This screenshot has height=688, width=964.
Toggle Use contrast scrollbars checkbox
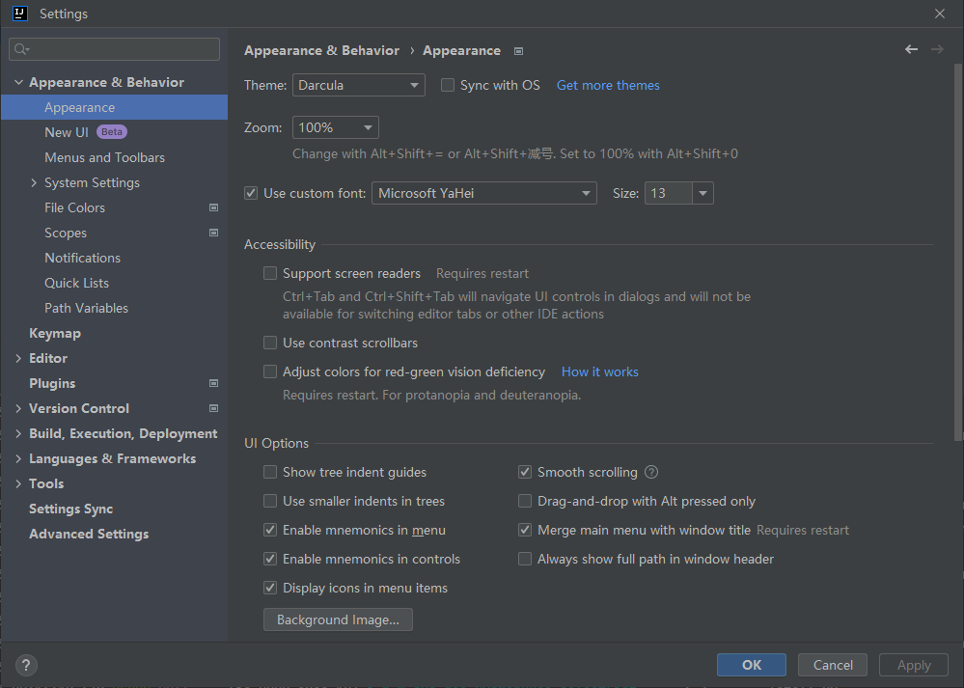[x=270, y=343]
